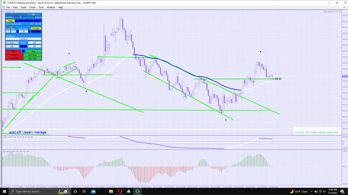Open the Windows Start menu
The height and width of the screenshot is (195, 348).
click(x=4, y=192)
